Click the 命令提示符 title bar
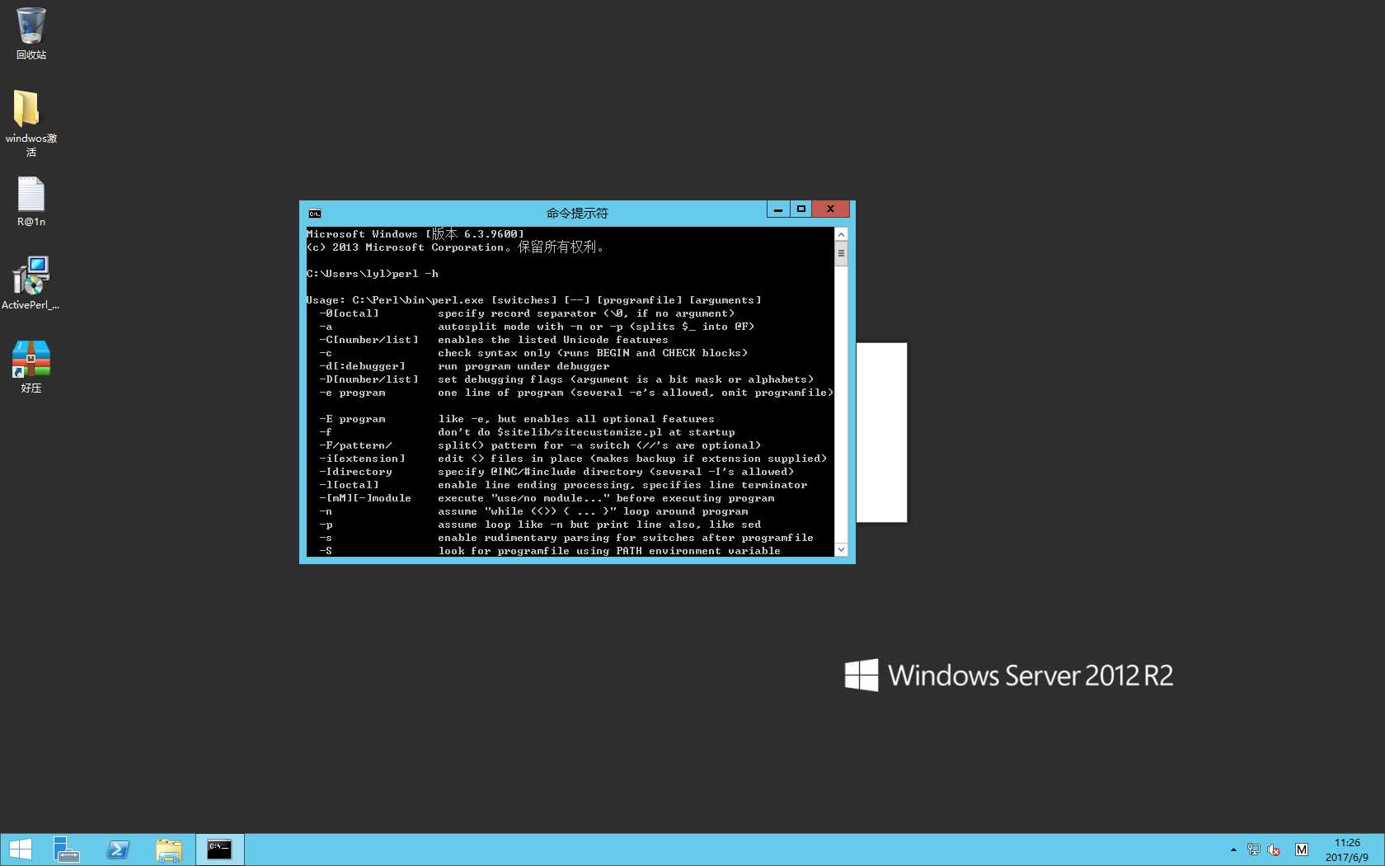The width and height of the screenshot is (1385, 866). pos(577,213)
